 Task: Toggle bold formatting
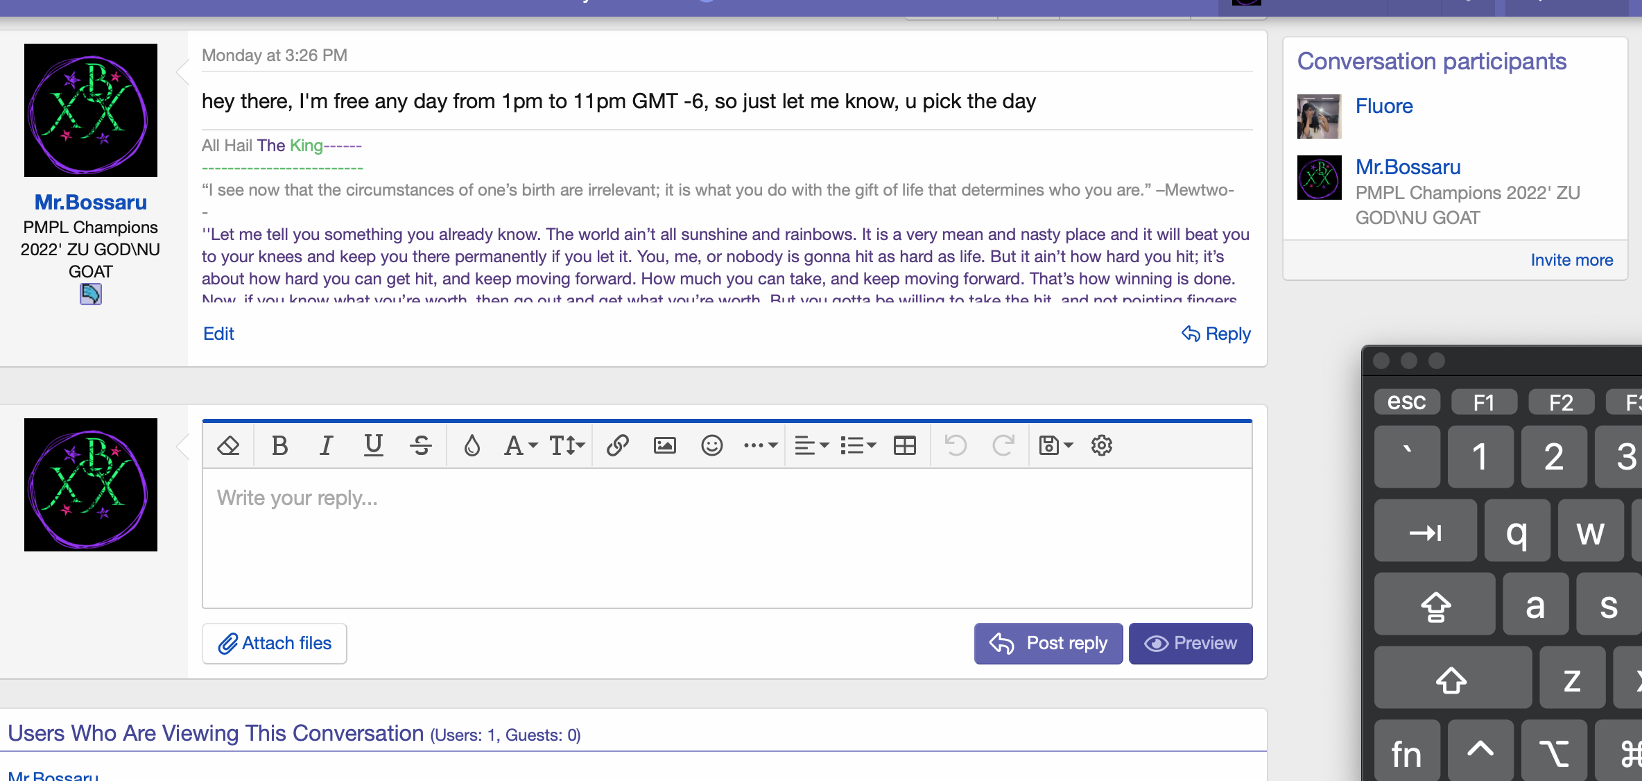(279, 445)
